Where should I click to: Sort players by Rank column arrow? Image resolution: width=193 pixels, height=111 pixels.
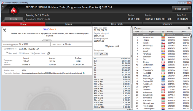click(141, 32)
